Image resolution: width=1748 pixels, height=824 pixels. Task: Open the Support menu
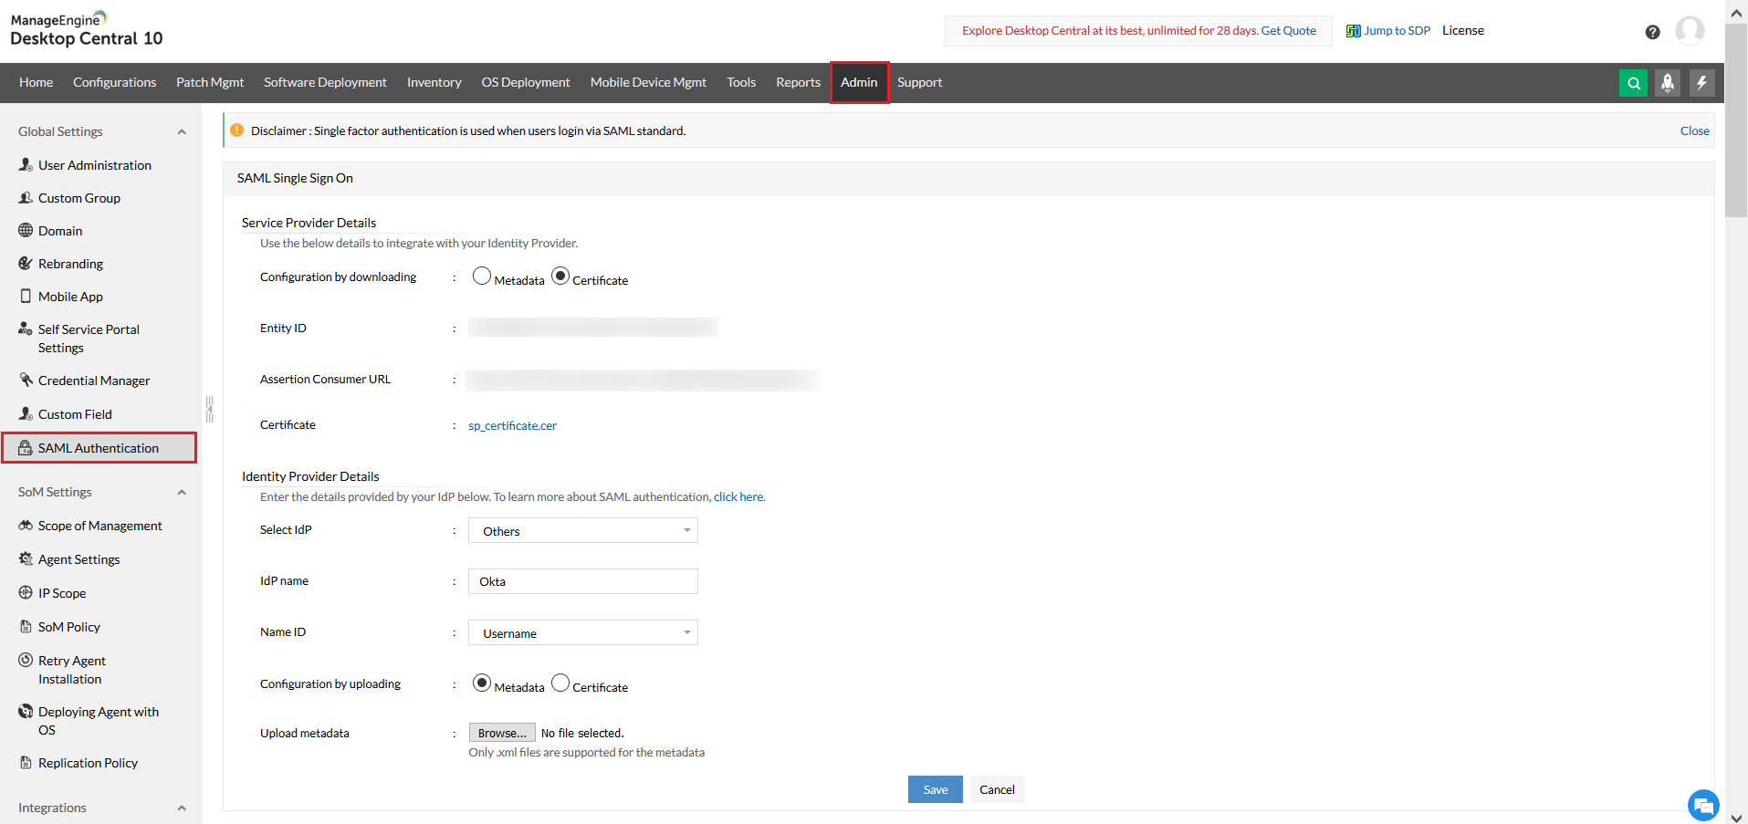pos(919,83)
